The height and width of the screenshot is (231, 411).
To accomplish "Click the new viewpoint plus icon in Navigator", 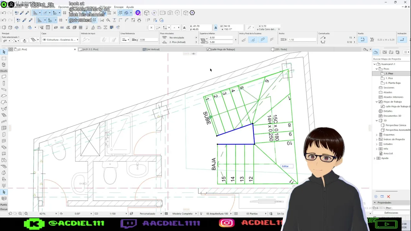I will (x=376, y=196).
